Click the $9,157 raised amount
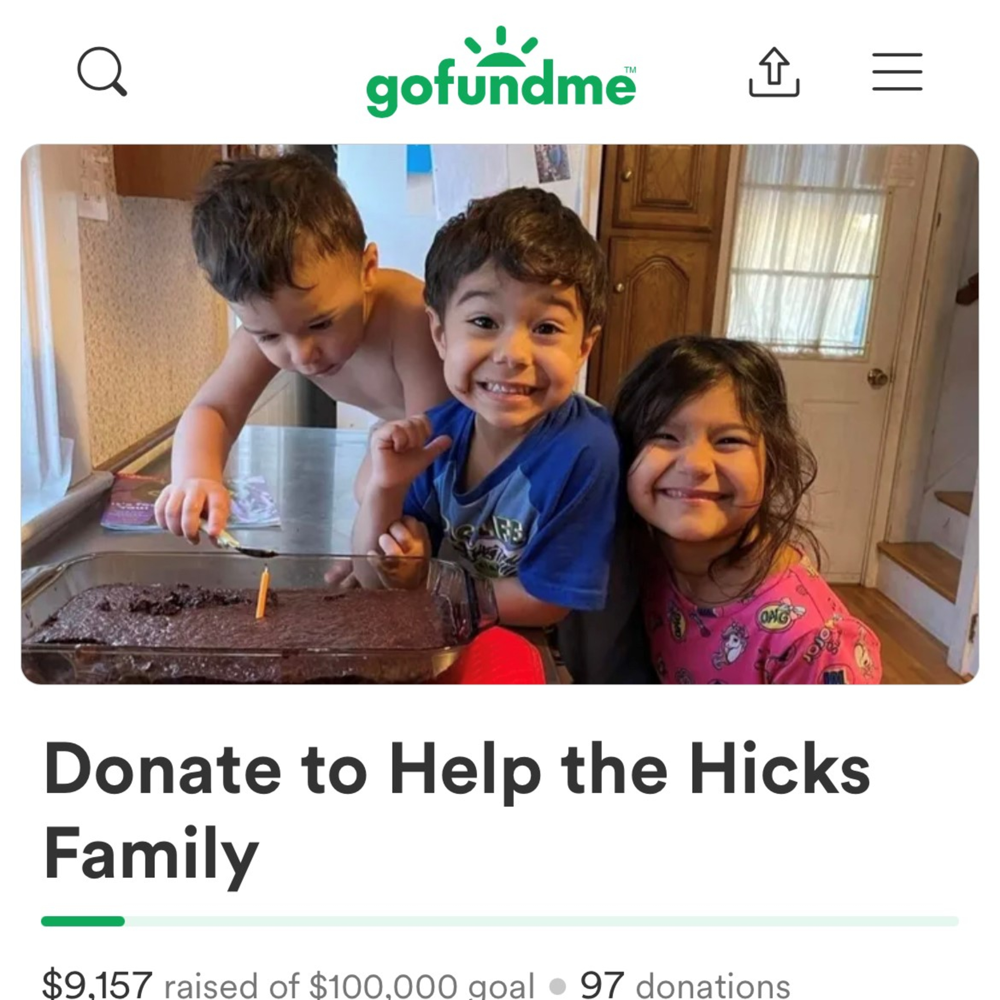1000x1000 pixels. click(x=97, y=984)
